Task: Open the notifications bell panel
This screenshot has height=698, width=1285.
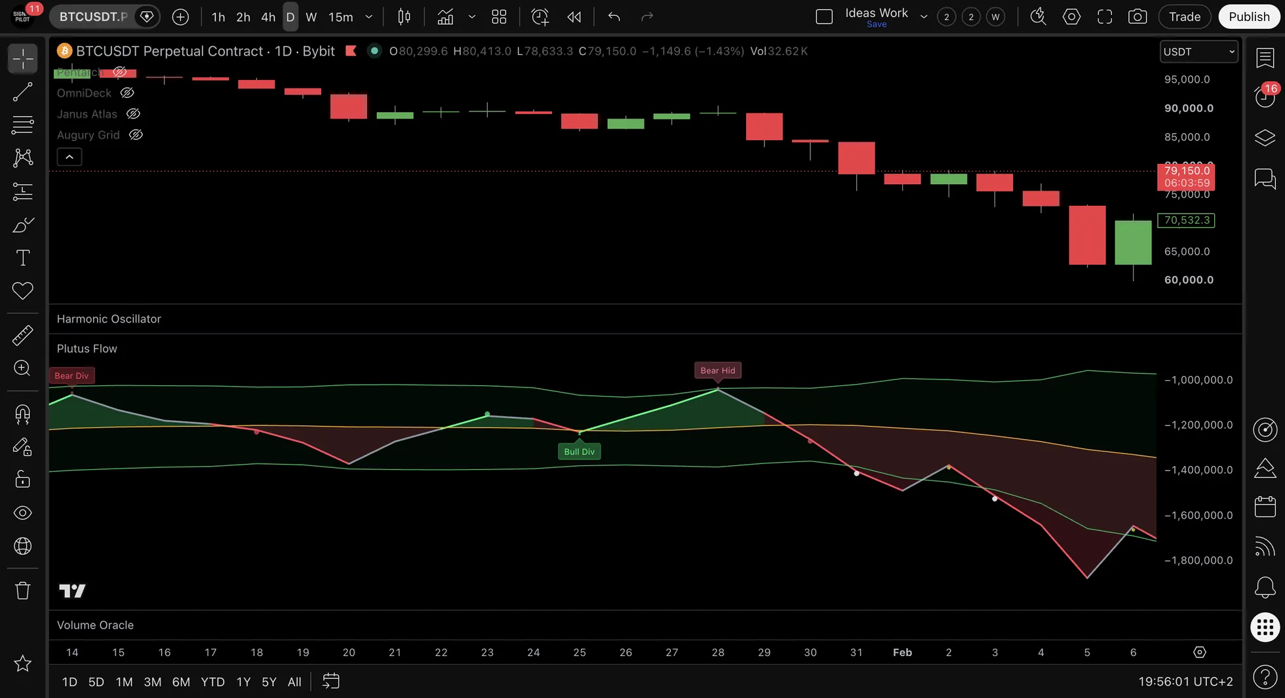Action: pos(1265,587)
